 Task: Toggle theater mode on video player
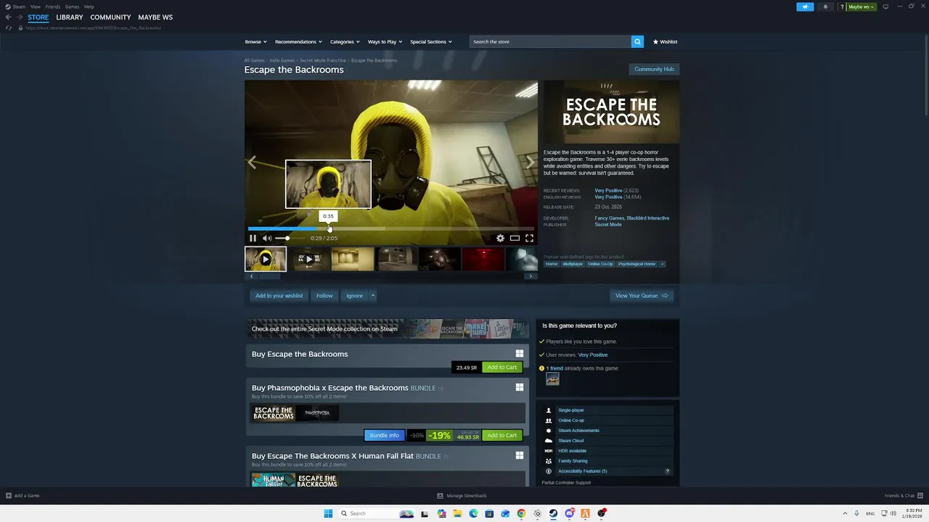515,238
